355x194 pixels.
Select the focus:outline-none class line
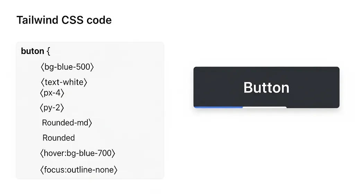click(x=79, y=170)
